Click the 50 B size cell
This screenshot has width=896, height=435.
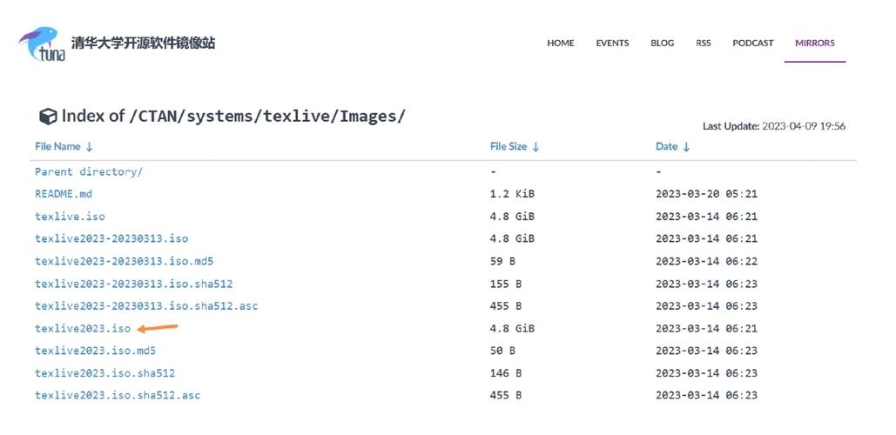coord(502,351)
